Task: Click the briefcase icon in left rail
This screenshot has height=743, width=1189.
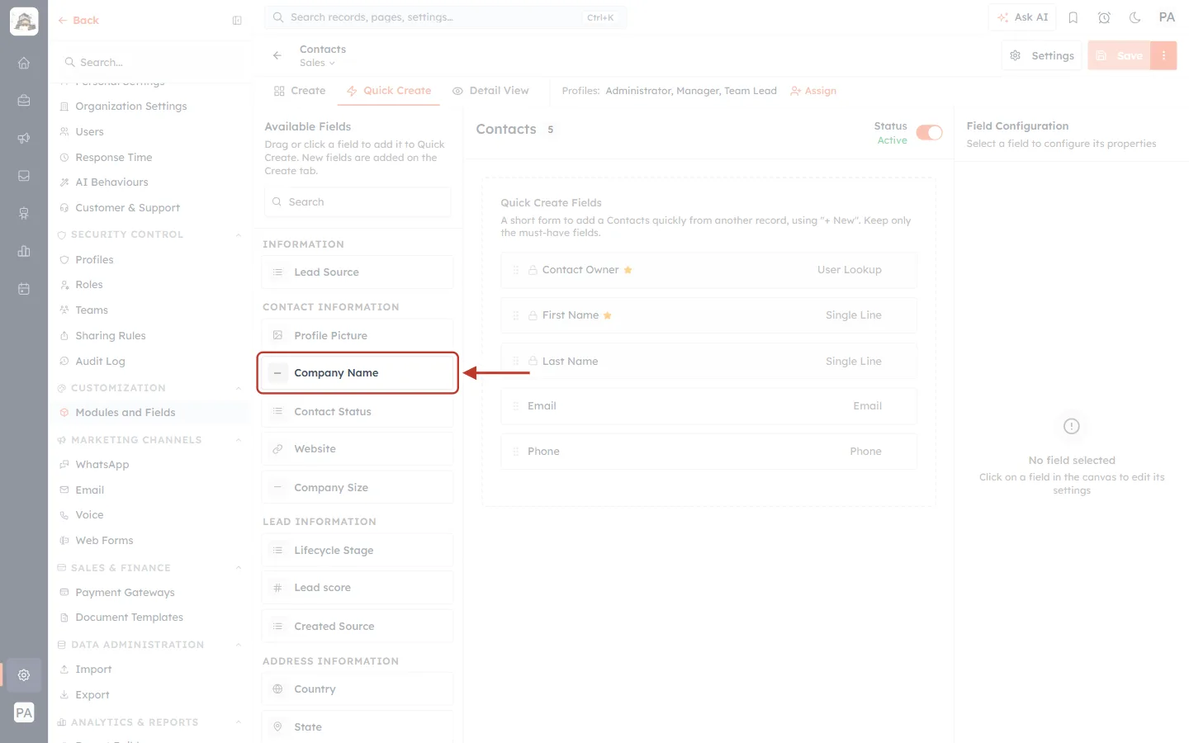Action: 24,101
